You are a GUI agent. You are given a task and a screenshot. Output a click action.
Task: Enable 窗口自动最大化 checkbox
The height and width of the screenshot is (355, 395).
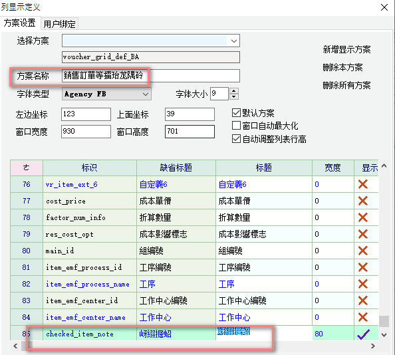pos(236,126)
